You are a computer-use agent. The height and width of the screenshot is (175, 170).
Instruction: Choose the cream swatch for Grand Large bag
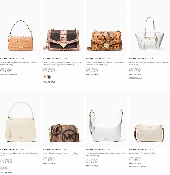click(2, 168)
